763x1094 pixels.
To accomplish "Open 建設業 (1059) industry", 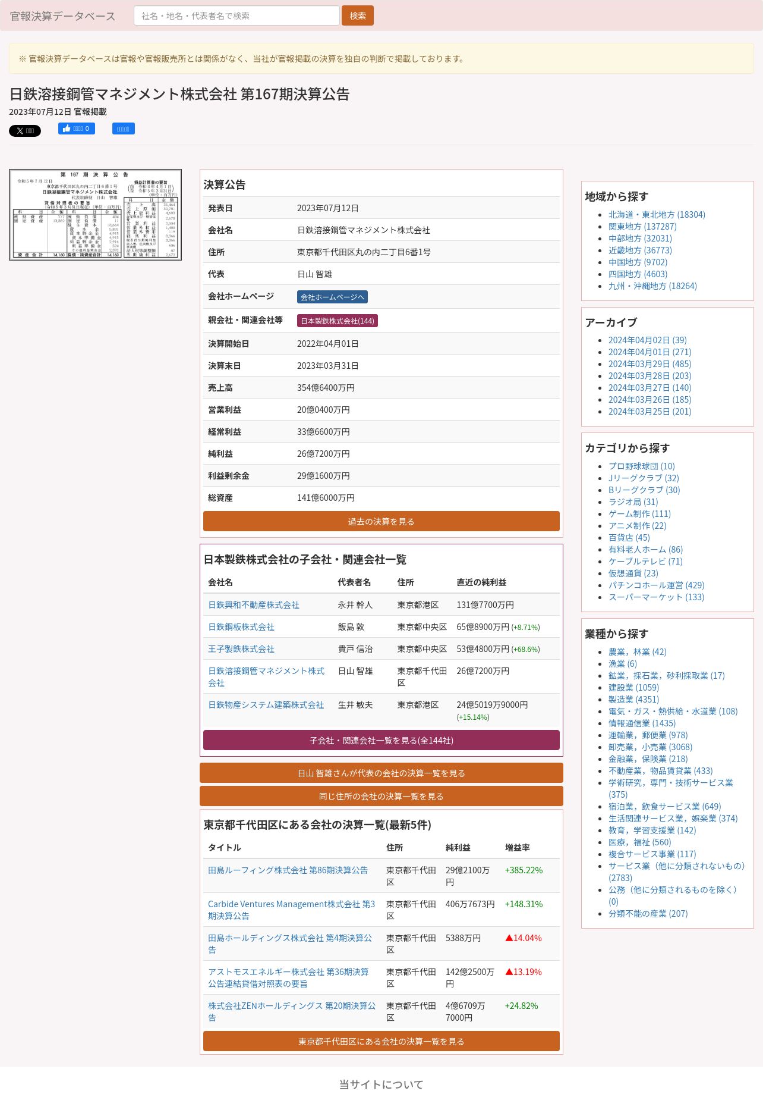I will click(x=633, y=688).
